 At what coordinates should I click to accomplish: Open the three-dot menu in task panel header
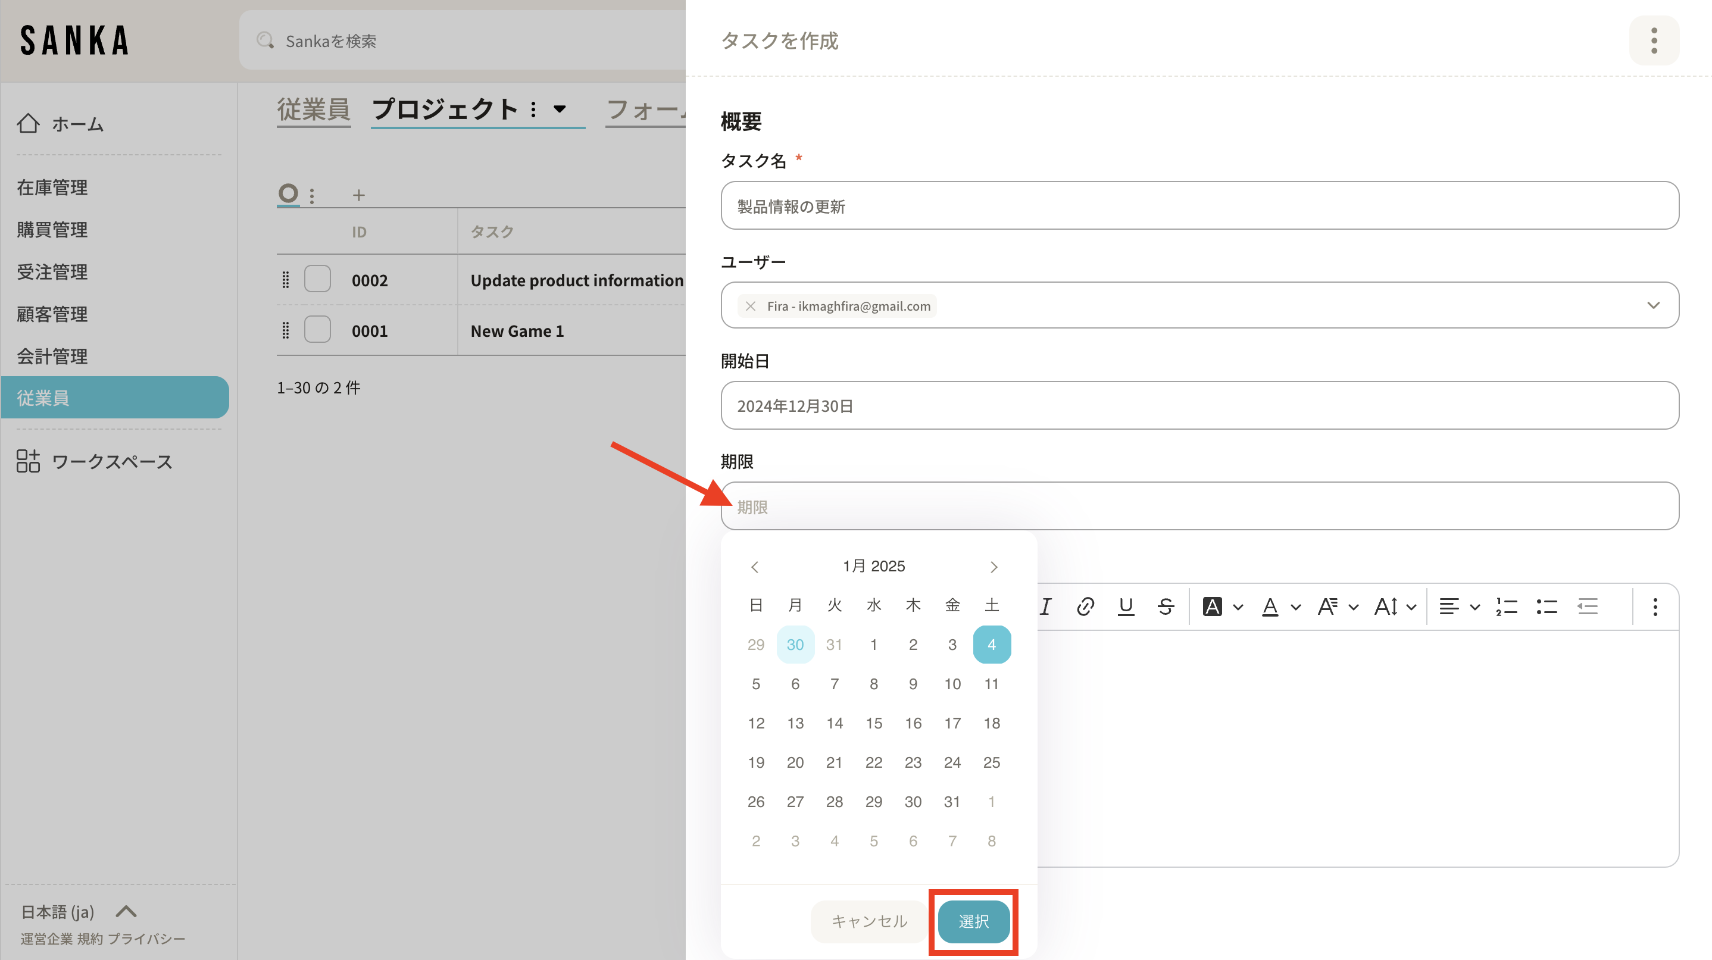point(1654,40)
